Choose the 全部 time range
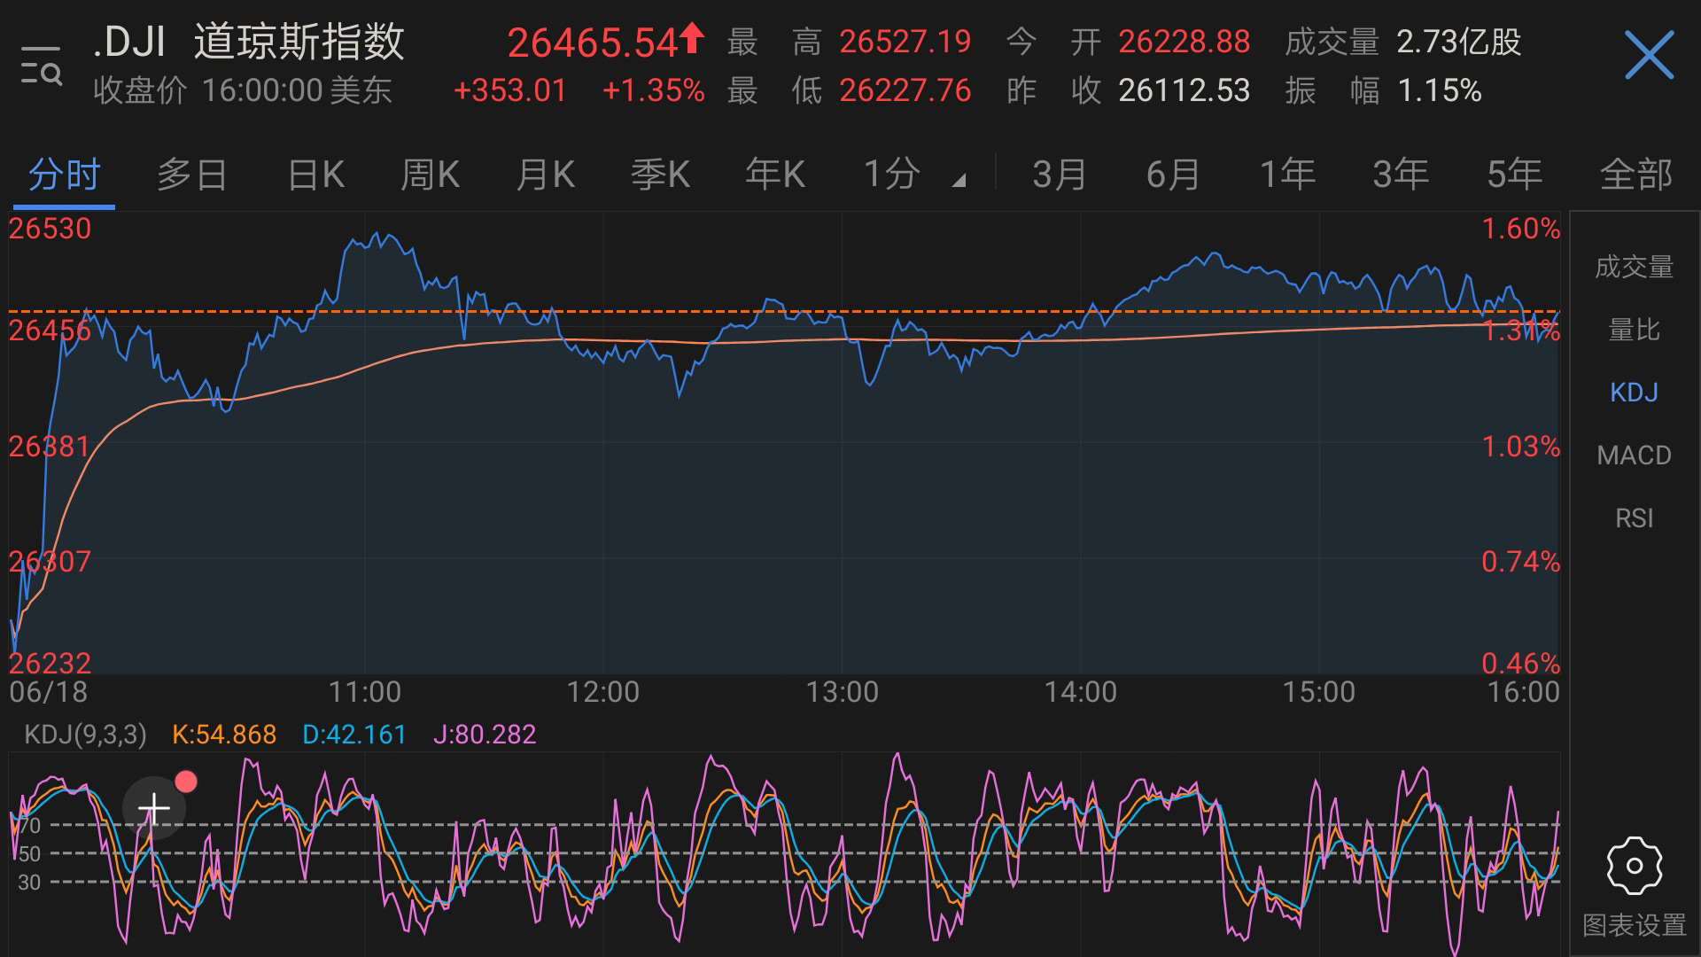Screen dimensions: 1701x957 pyautogui.click(x=1635, y=175)
